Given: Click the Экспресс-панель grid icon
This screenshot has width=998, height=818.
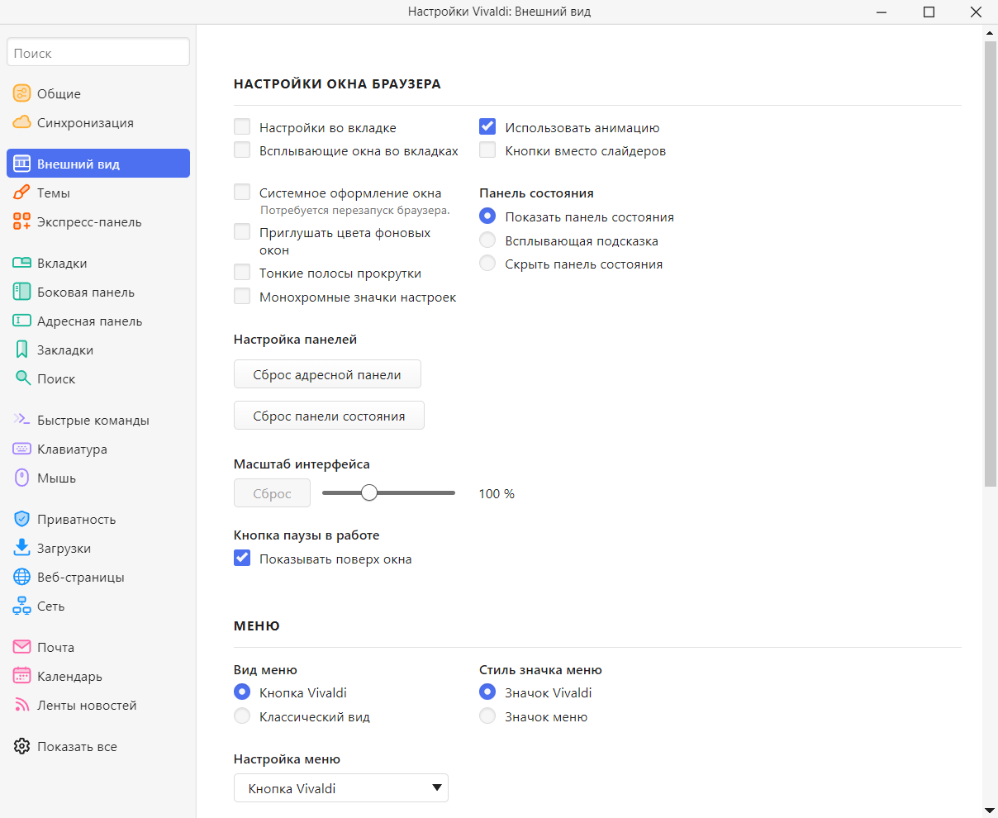Looking at the screenshot, I should tap(22, 221).
